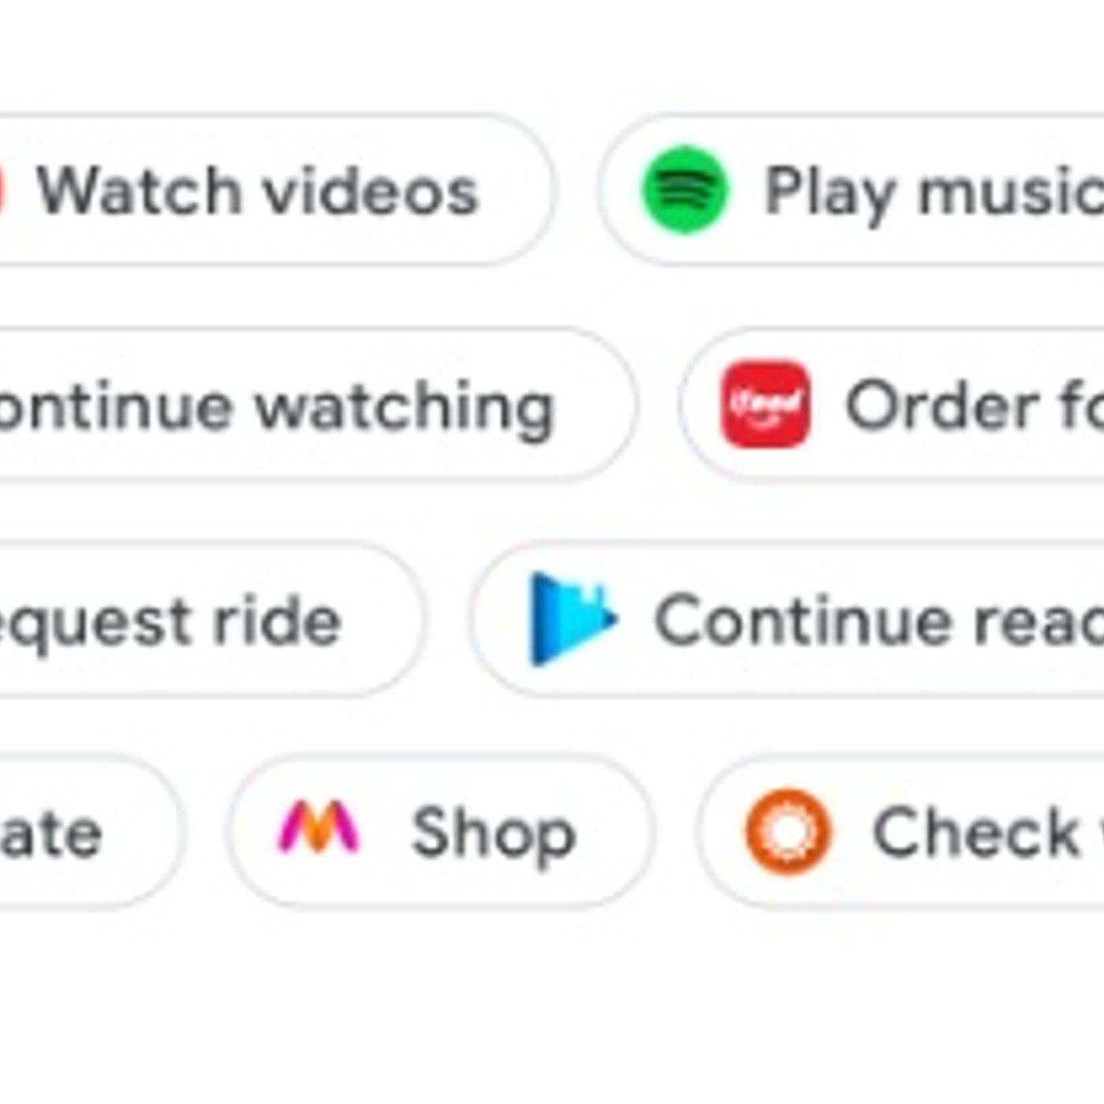Click the orange ring icon beside Check

[x=788, y=832]
